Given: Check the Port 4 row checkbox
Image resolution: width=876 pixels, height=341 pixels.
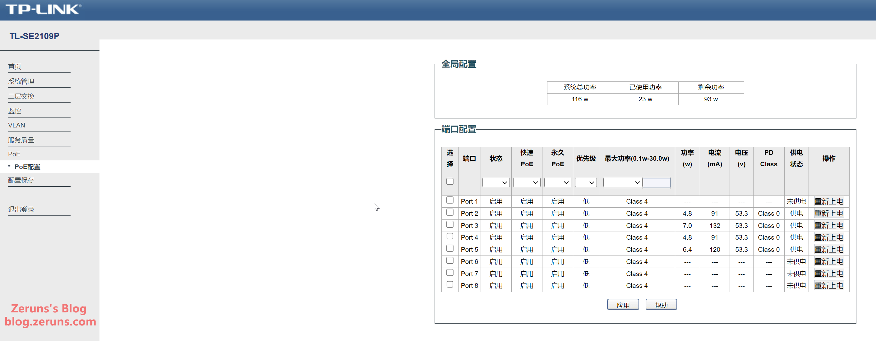Looking at the screenshot, I should pos(450,236).
